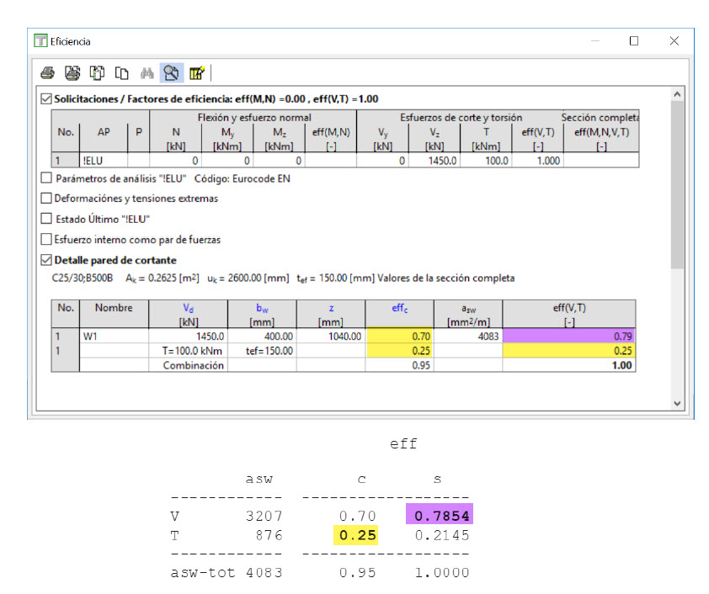Maximize the Eficiencia window
This screenshot has width=709, height=594.
click(x=634, y=41)
